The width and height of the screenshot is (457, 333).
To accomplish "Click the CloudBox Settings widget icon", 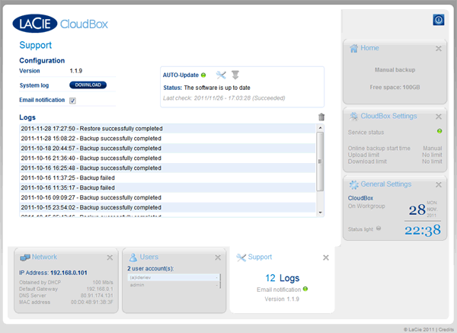I will point(354,117).
